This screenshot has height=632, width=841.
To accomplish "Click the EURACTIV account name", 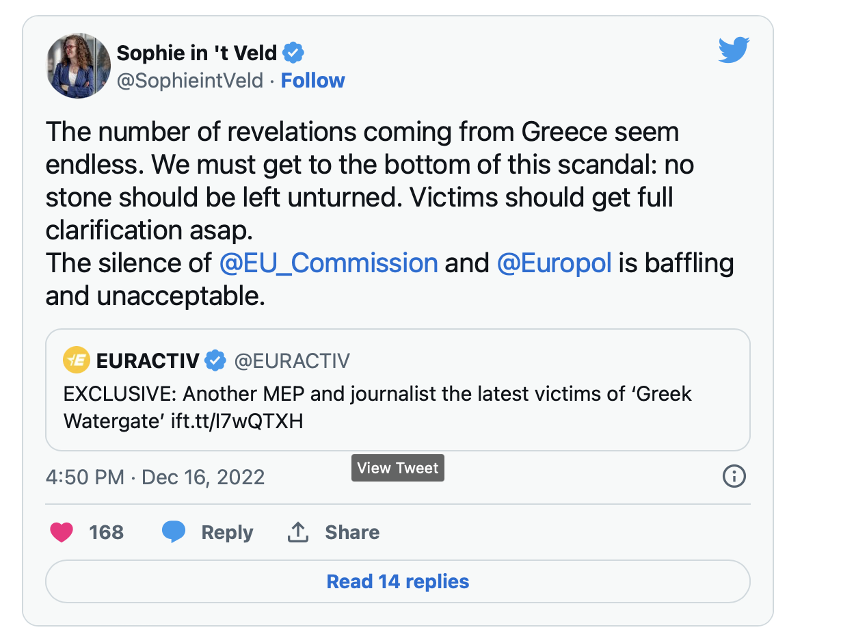I will point(148,360).
